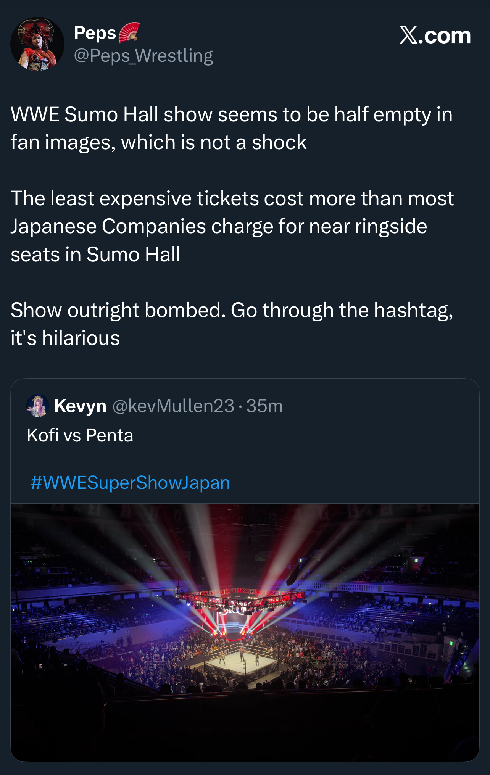The image size is (490, 775).
Task: Click the red fan emoji beside Peps
Action: [x=129, y=32]
